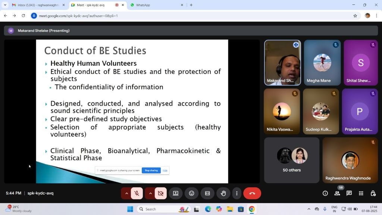The image size is (382, 215).
Task: Expand audio settings arrow beside microphone
Action: [126, 193]
